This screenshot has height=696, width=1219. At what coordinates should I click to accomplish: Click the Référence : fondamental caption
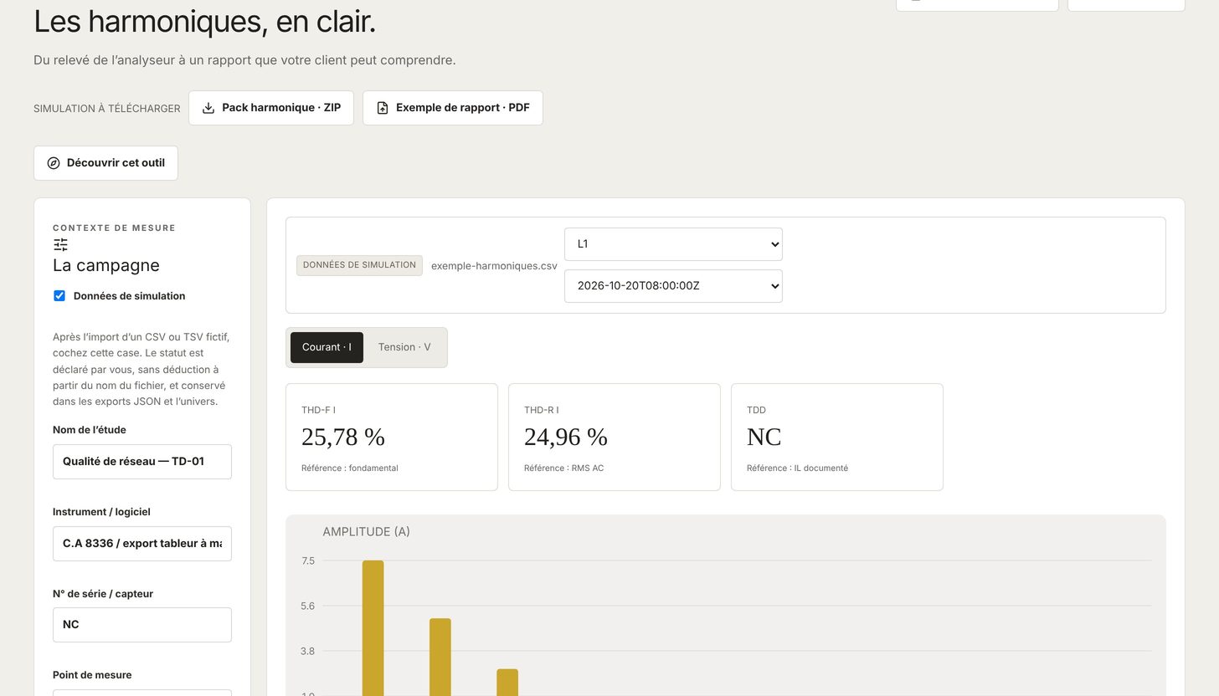[x=350, y=468]
